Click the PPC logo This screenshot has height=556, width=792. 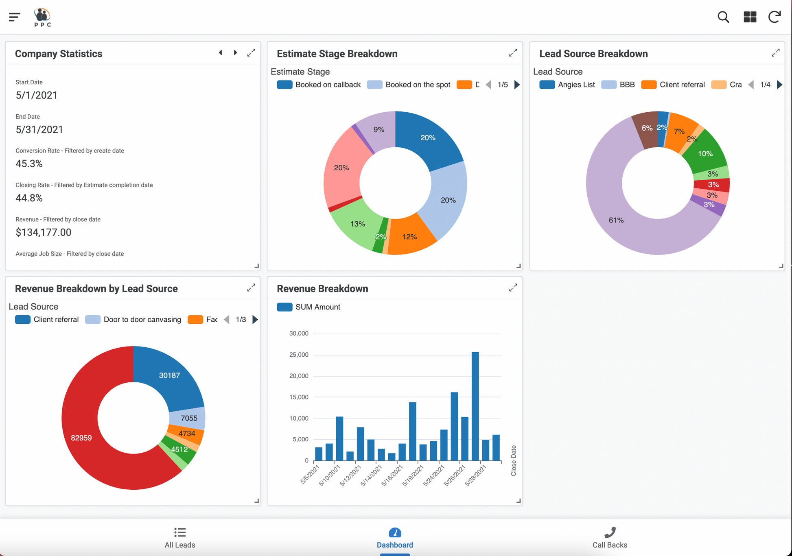pos(42,17)
